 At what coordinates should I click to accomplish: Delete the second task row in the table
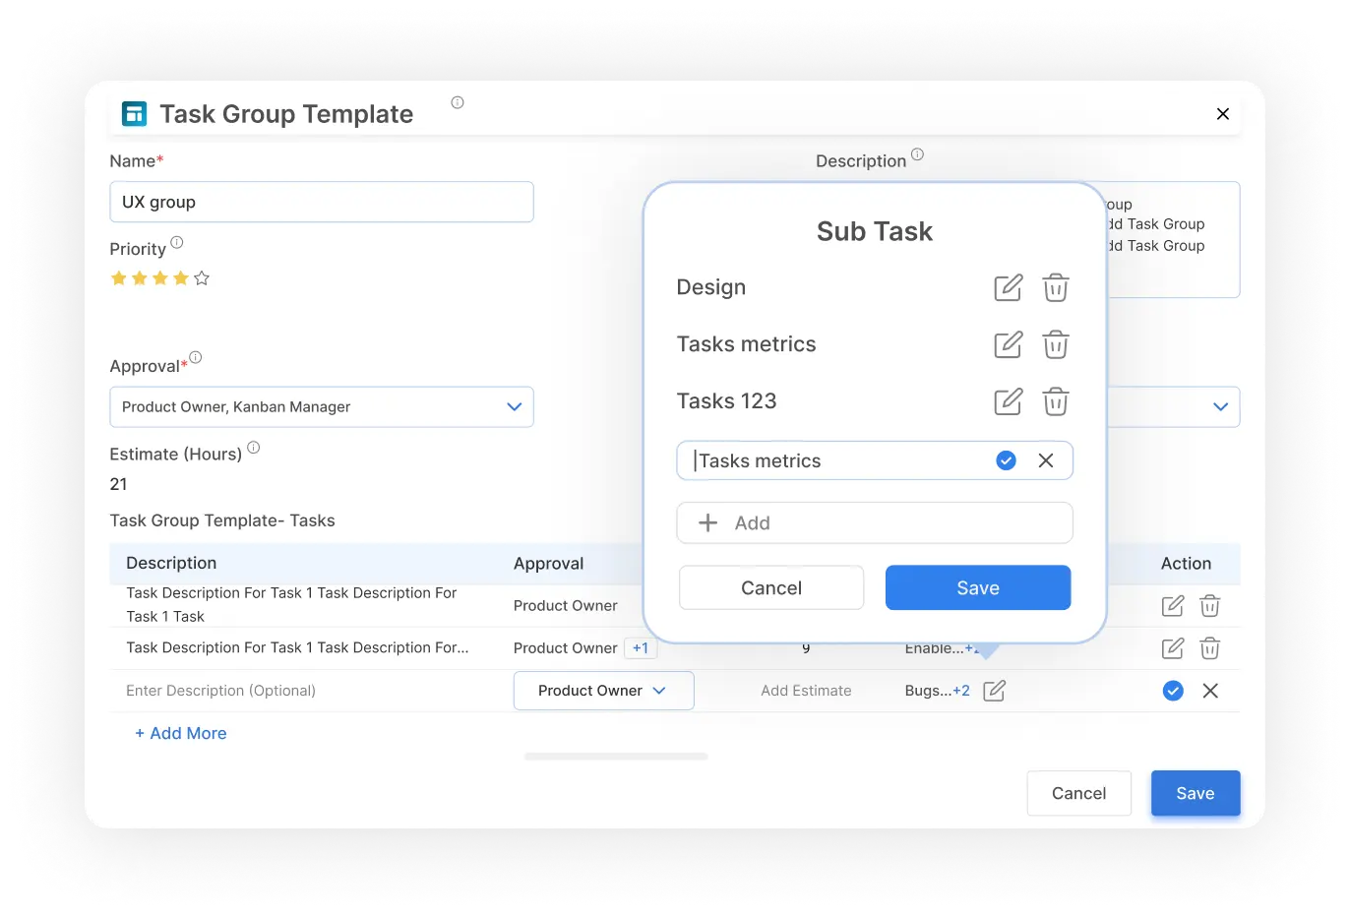[1209, 647]
